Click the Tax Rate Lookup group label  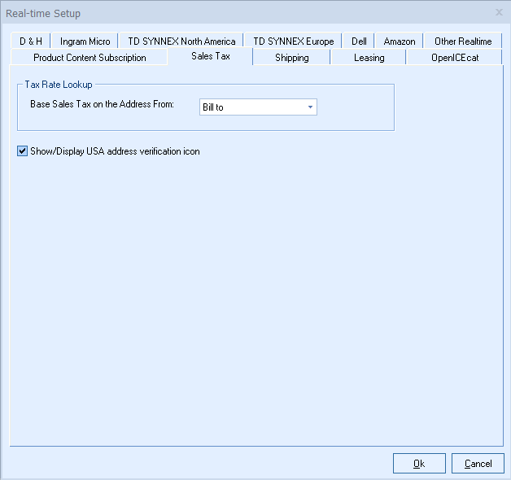[59, 85]
